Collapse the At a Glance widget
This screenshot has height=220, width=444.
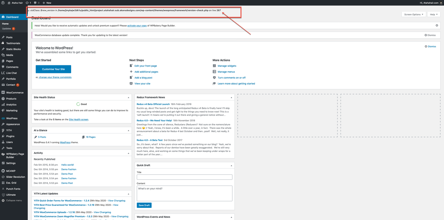128,130
